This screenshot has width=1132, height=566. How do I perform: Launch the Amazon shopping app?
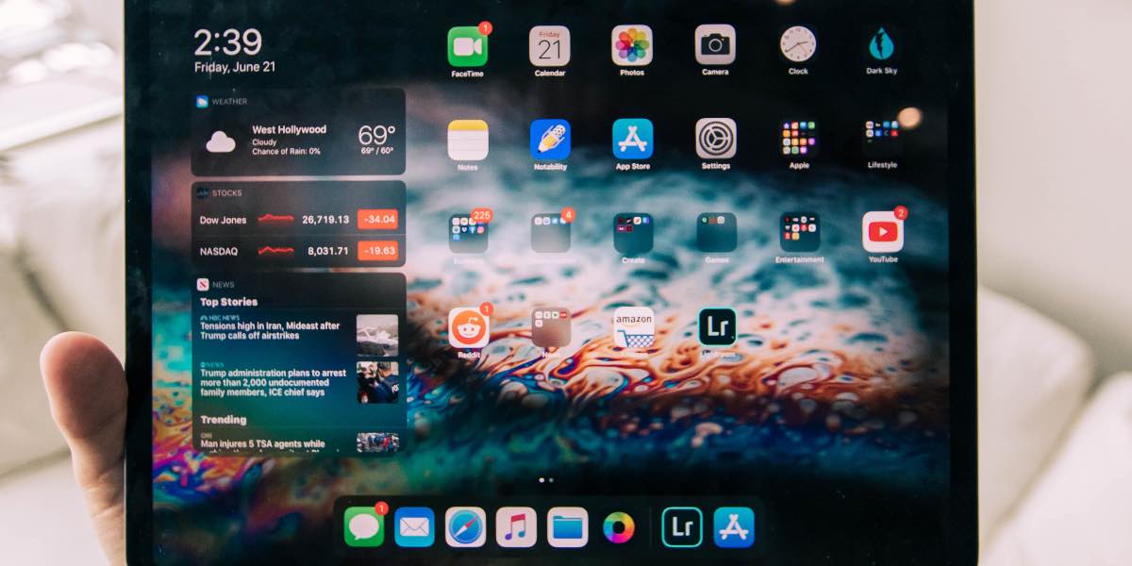click(634, 327)
